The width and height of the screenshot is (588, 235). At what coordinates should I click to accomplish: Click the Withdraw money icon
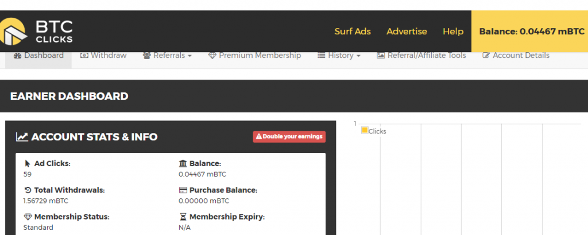[84, 56]
